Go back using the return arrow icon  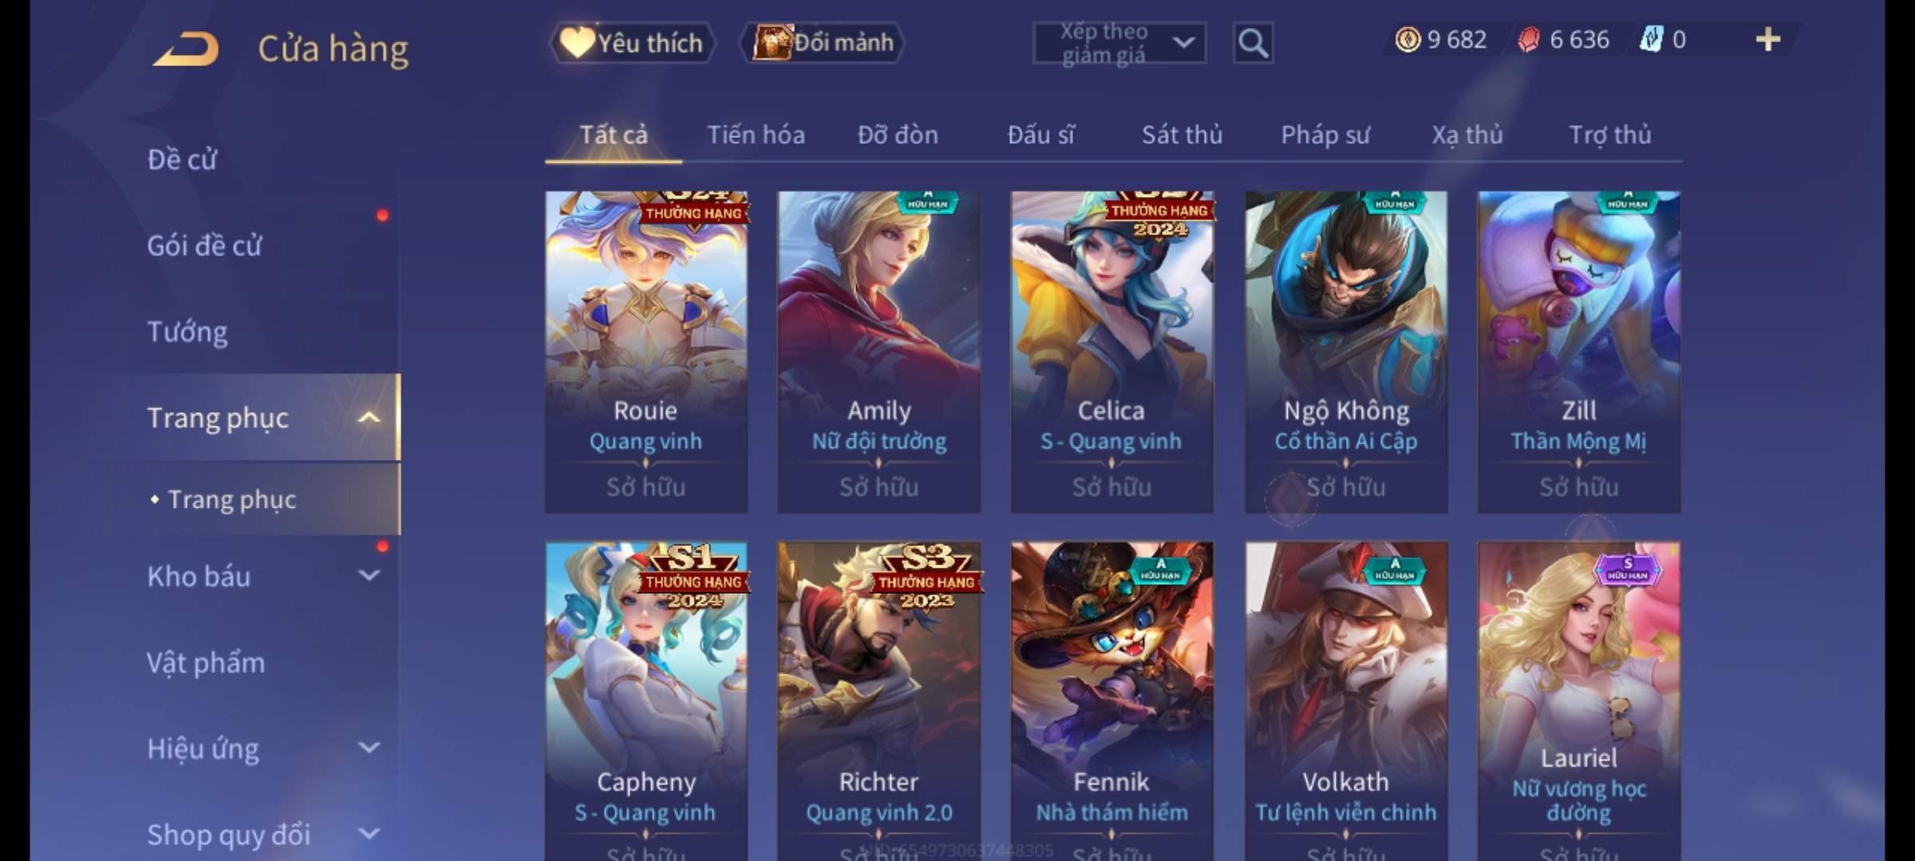click(186, 49)
